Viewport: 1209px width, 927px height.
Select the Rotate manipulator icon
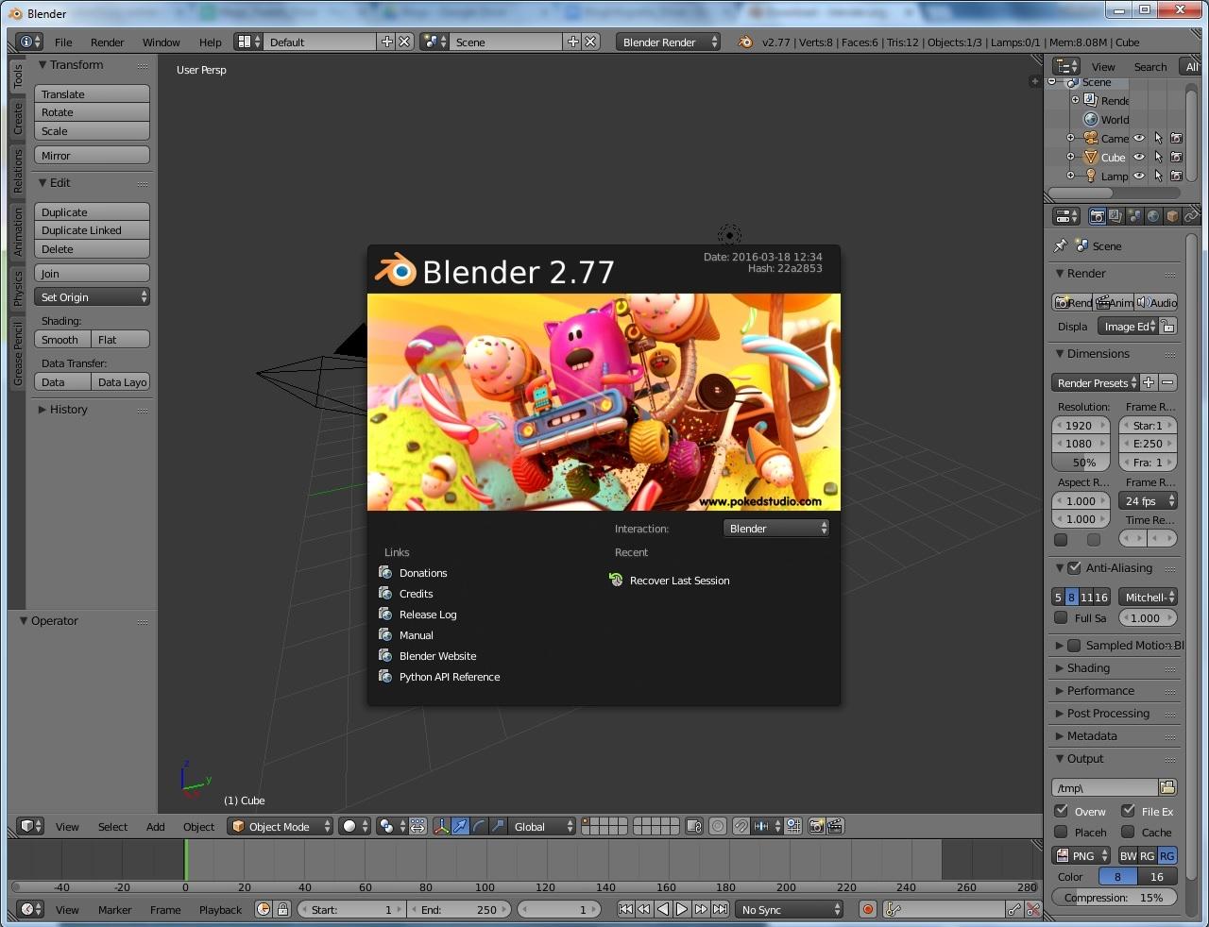478,826
